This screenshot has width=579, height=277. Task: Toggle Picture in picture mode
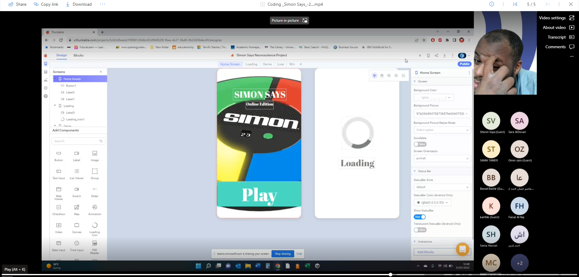click(289, 20)
